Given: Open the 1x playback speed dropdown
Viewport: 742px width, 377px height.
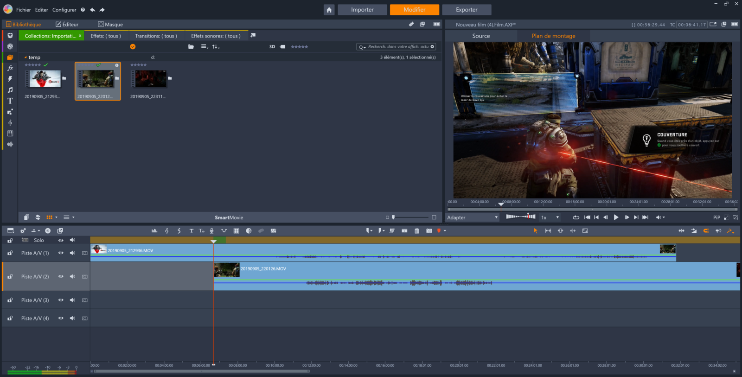Looking at the screenshot, I should (550, 217).
